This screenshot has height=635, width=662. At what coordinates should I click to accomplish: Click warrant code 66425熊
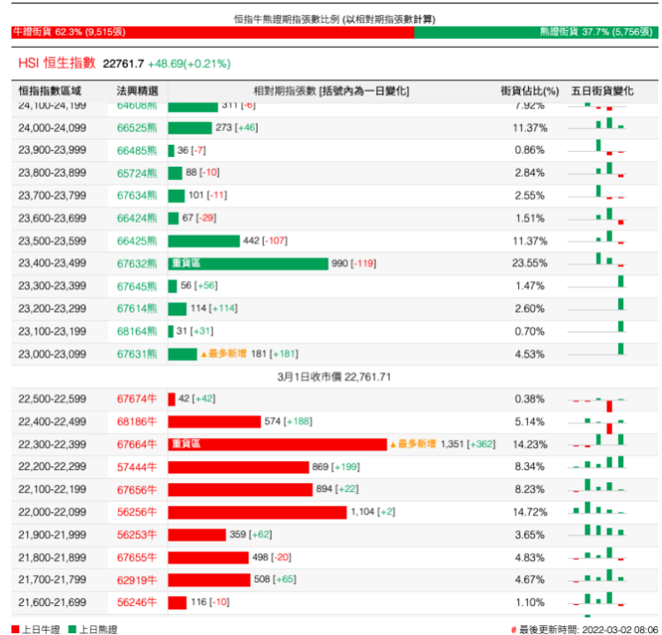tap(137, 241)
